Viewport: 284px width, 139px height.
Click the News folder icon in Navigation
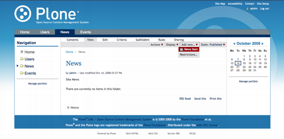[x=22, y=66]
